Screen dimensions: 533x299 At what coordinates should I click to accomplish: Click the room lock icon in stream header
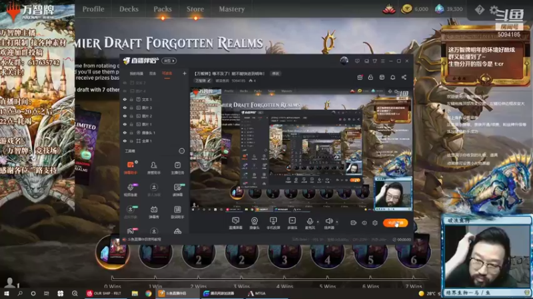[x=370, y=77]
